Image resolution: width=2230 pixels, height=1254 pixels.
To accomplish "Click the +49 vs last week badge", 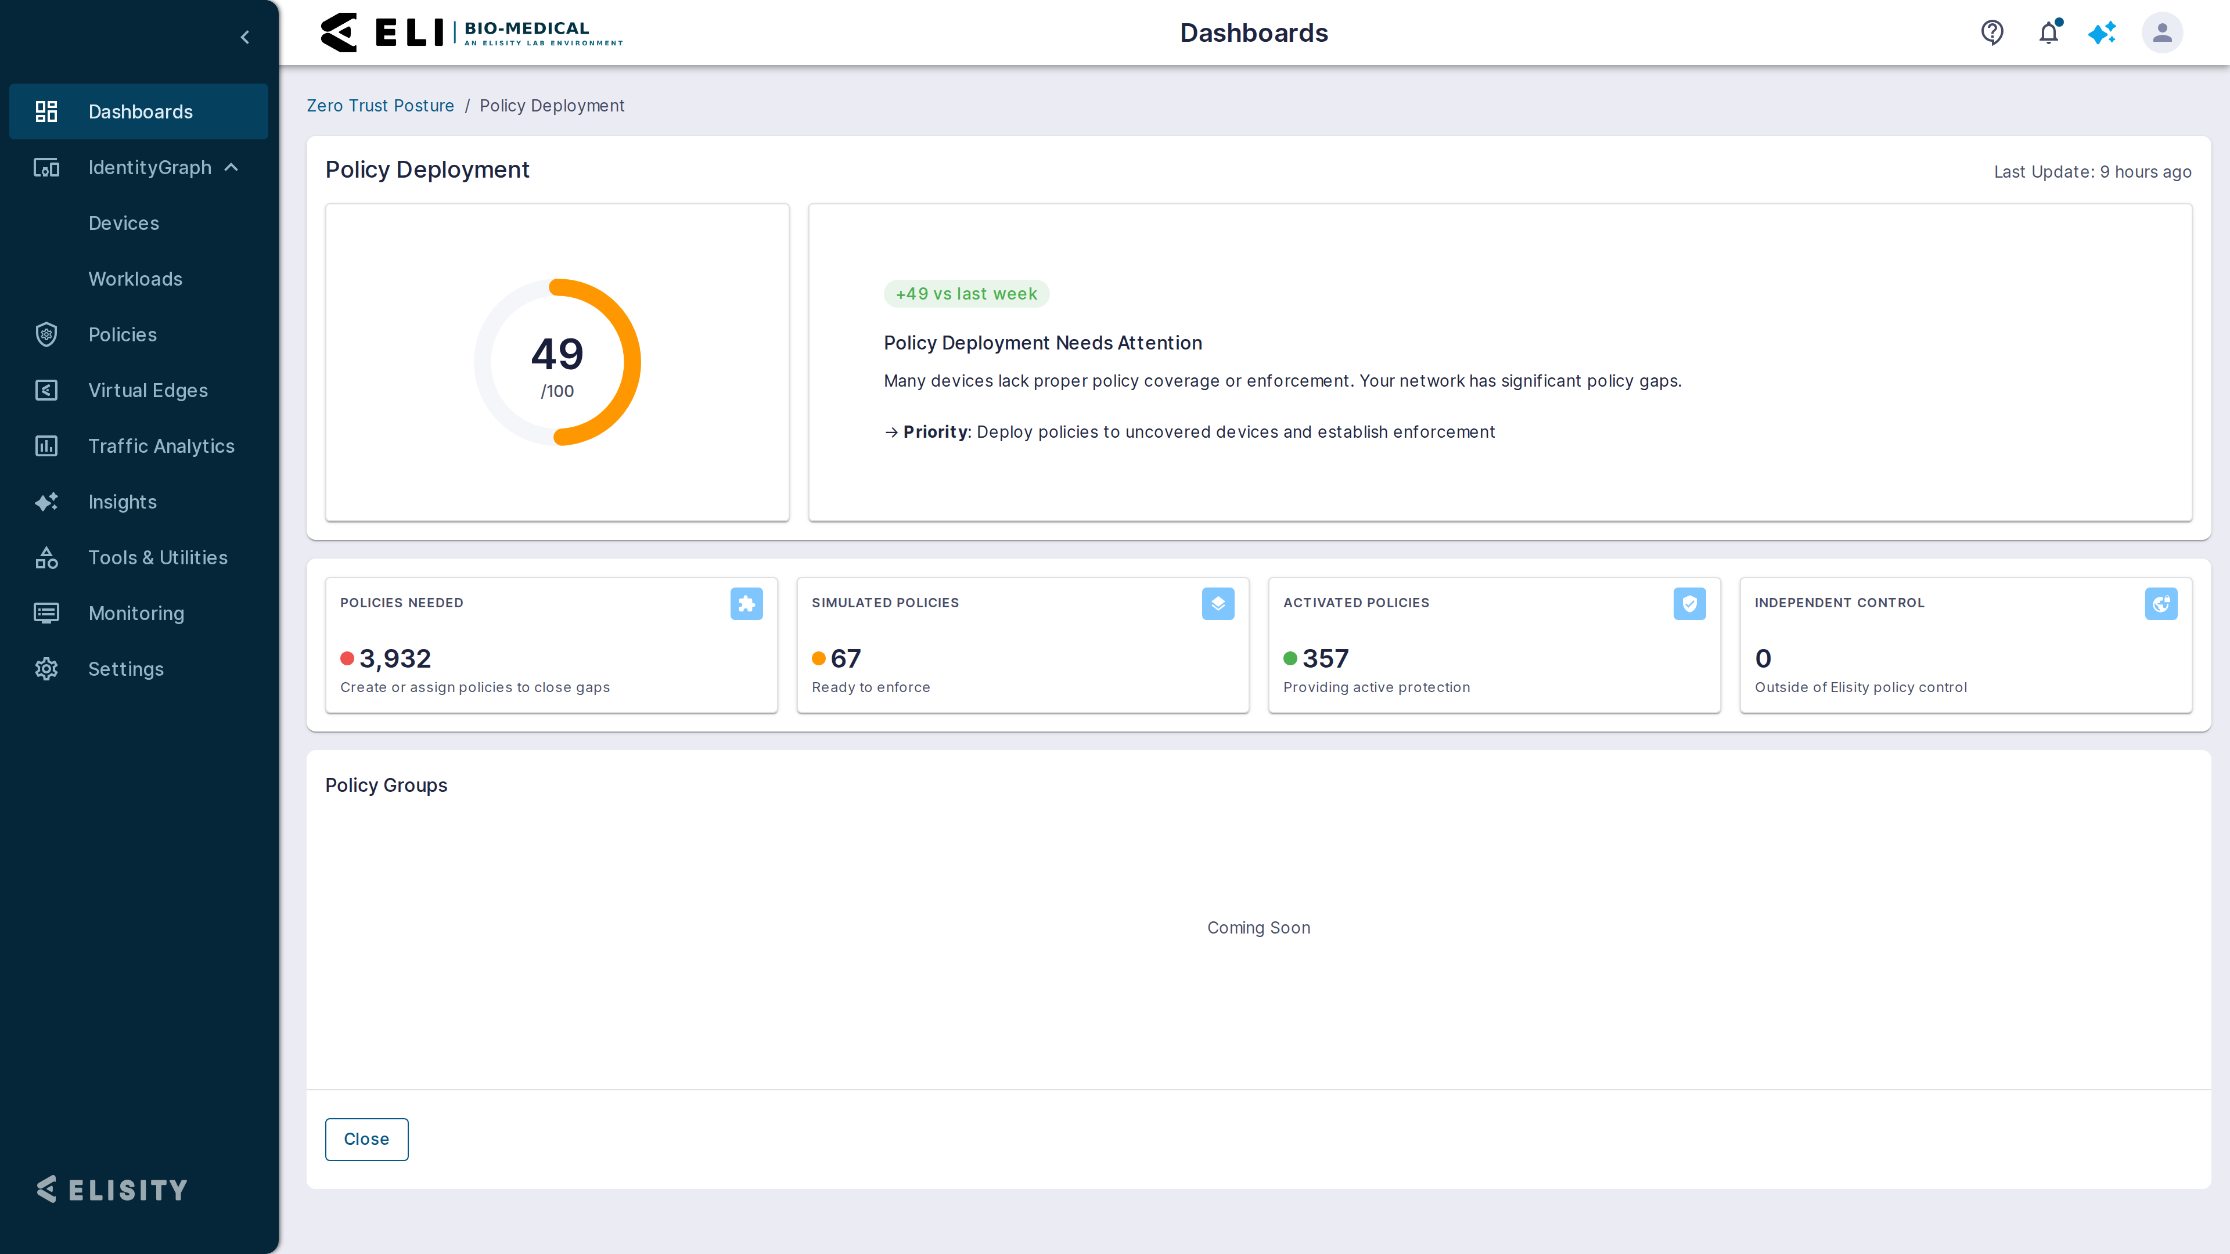I will tap(966, 293).
